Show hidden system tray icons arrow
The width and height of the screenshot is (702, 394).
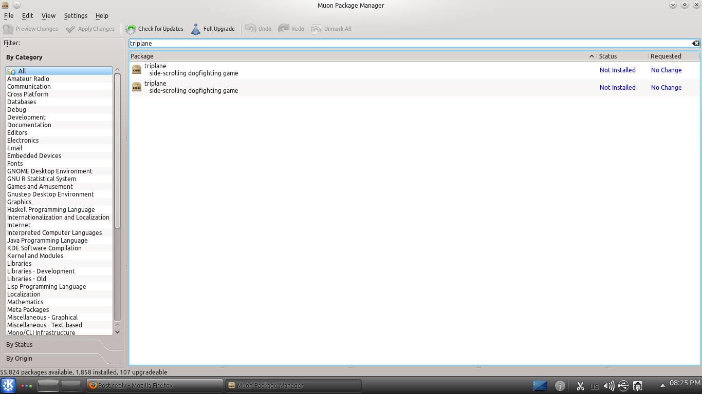pyautogui.click(x=663, y=385)
